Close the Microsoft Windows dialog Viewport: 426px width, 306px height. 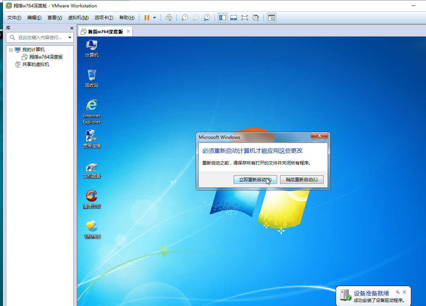click(x=319, y=136)
